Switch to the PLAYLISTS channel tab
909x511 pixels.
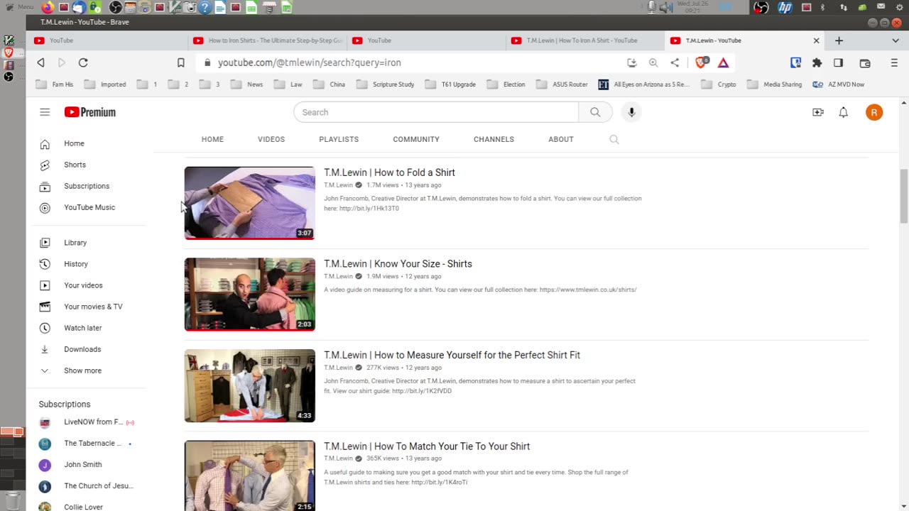[x=339, y=139]
